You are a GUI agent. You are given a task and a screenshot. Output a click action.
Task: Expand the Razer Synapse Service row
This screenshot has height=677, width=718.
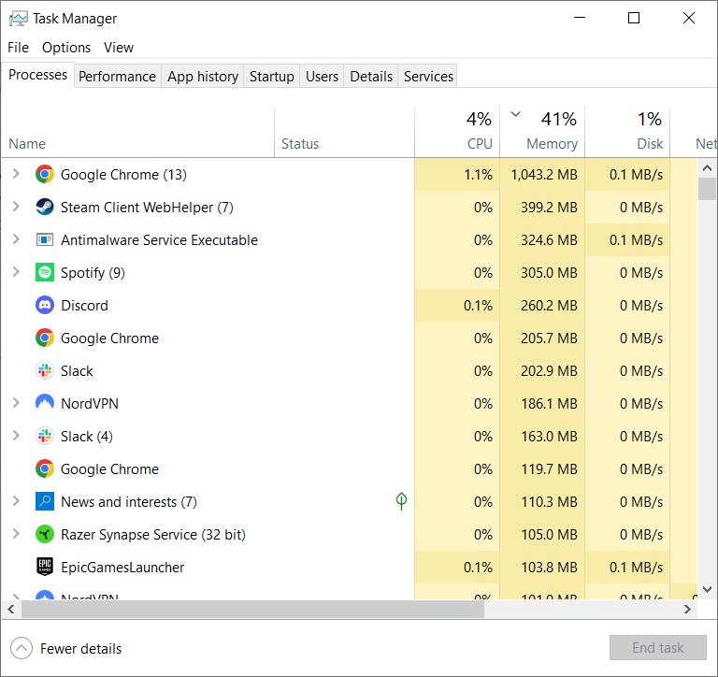pyautogui.click(x=16, y=534)
